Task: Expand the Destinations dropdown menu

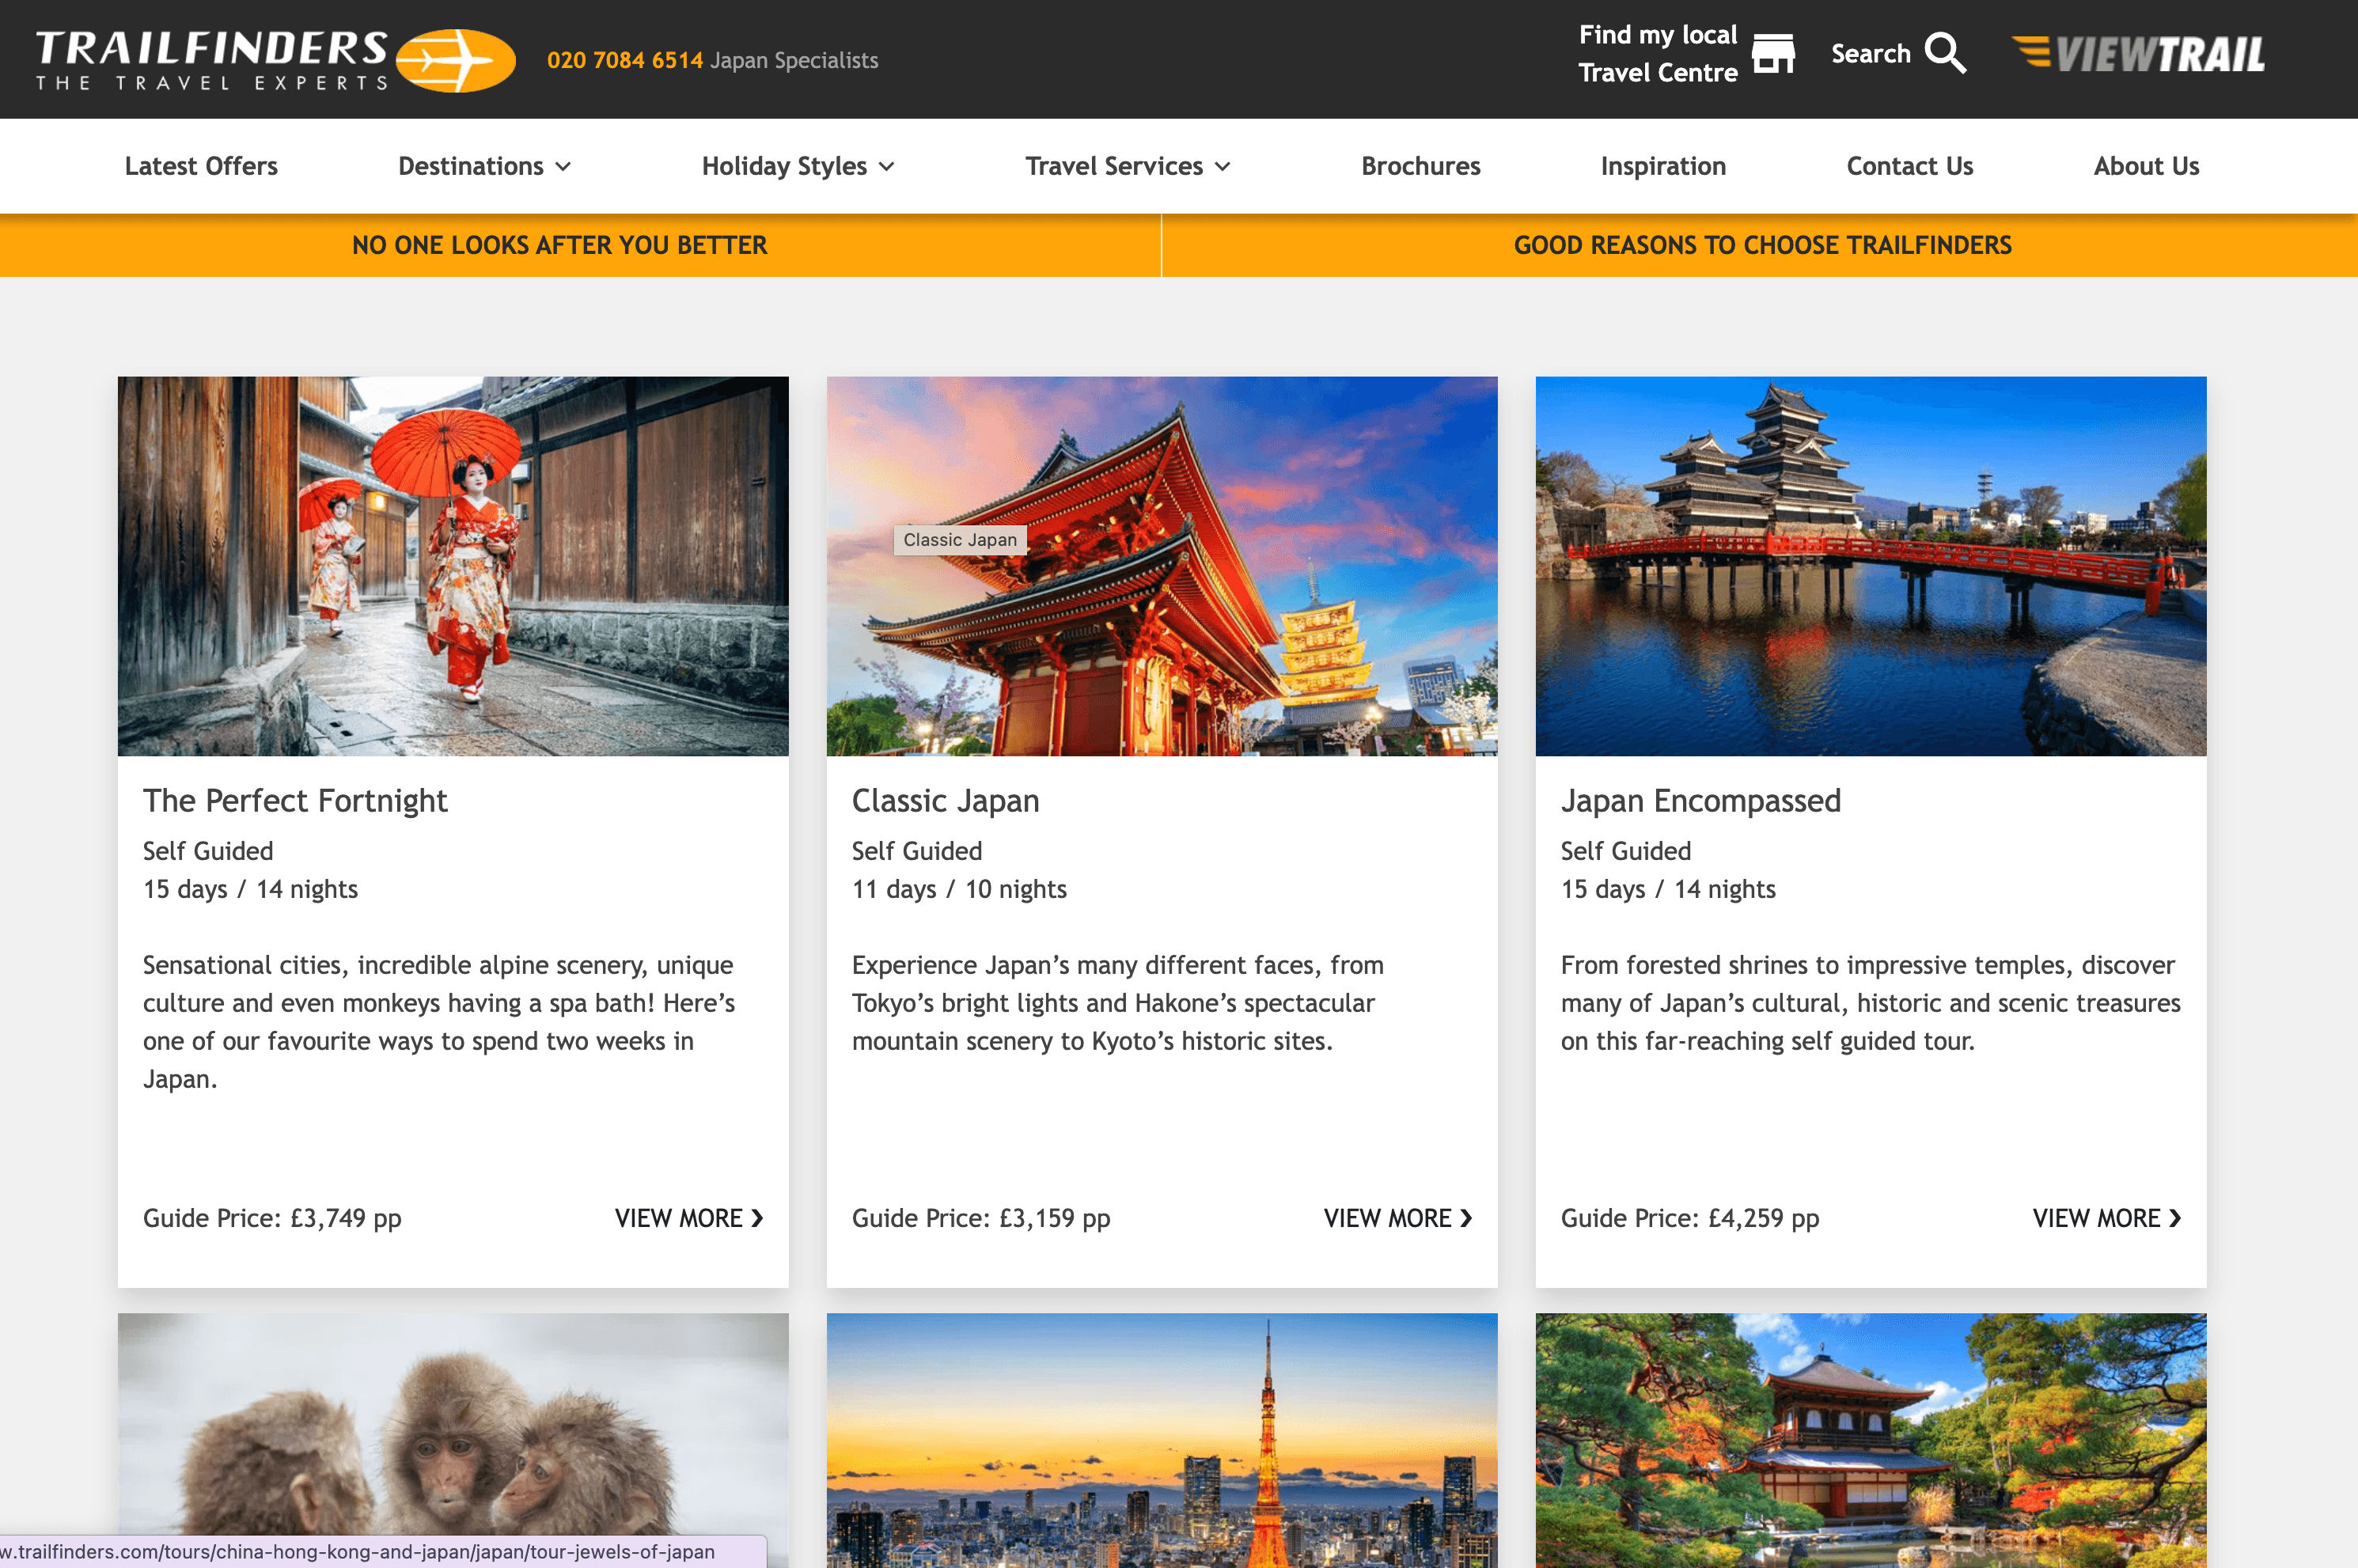Action: pos(484,166)
